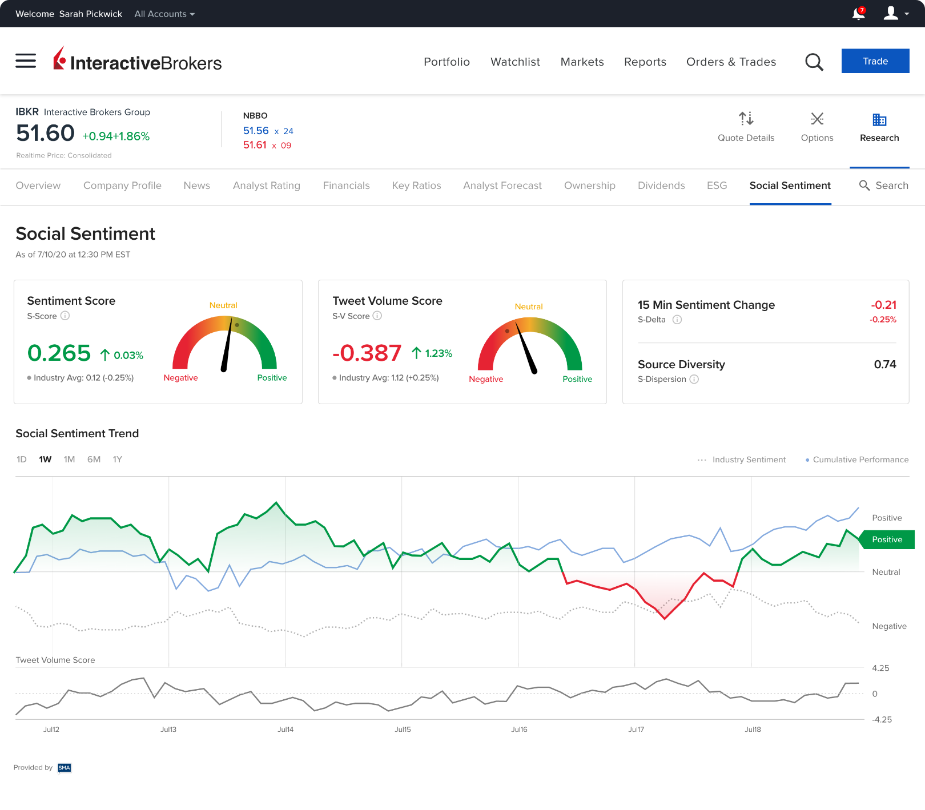Select the 1D time range
The height and width of the screenshot is (810, 925).
22,459
